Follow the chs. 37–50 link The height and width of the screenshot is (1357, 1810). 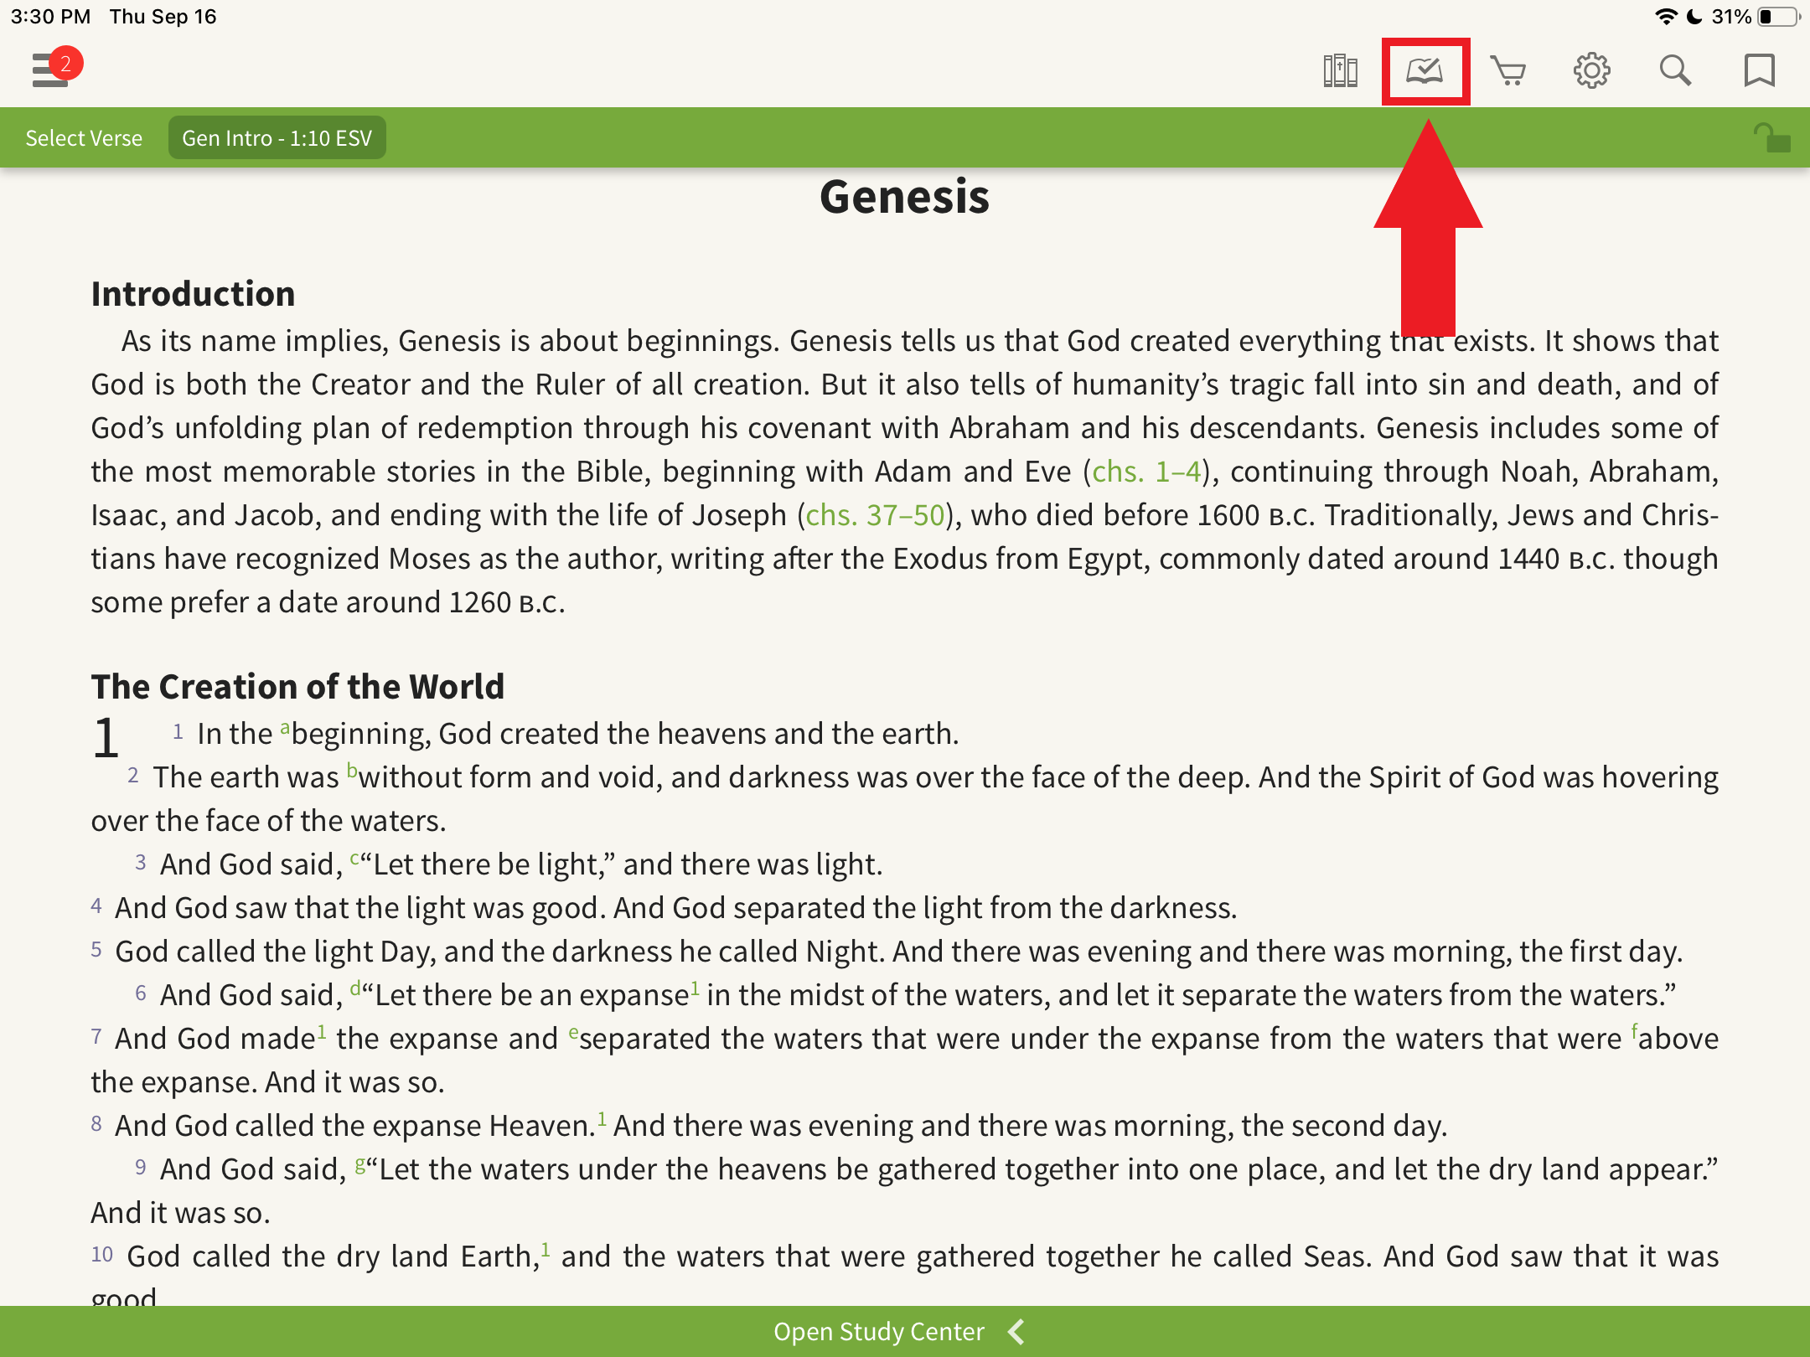(x=875, y=515)
